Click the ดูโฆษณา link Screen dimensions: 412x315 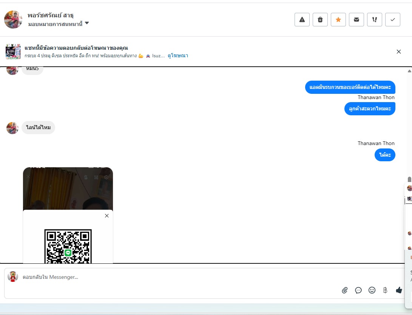click(178, 55)
